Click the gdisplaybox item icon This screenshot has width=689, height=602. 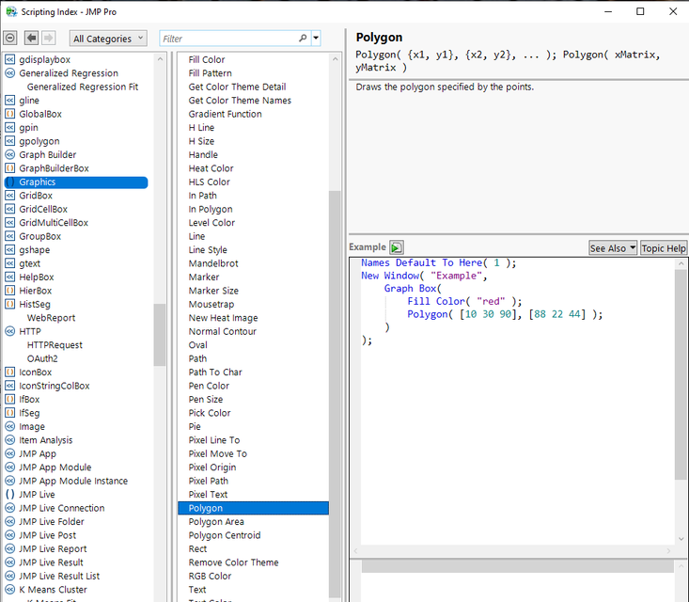pyautogui.click(x=9, y=59)
